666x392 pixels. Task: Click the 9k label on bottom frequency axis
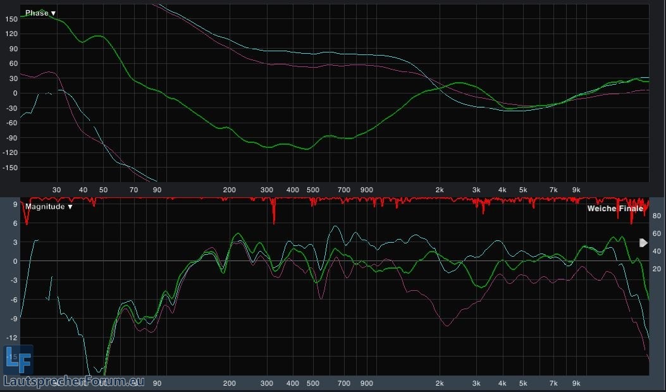tap(576, 383)
